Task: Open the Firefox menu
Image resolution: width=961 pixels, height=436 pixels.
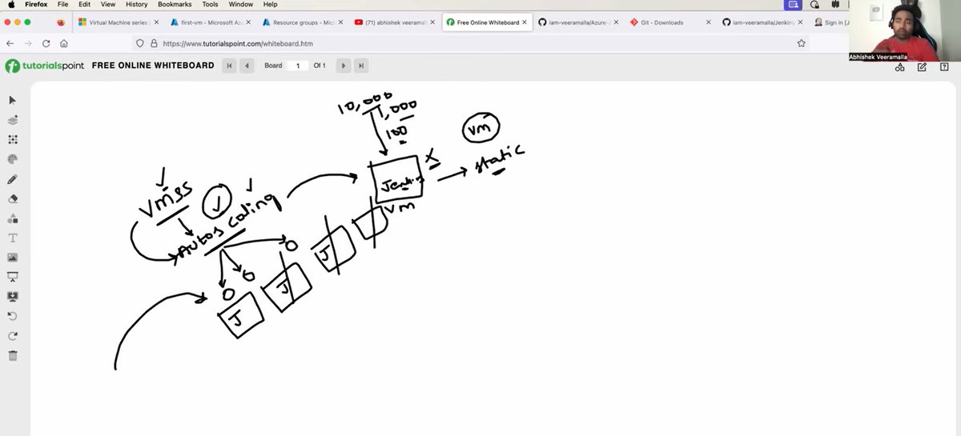Action: 36,4
